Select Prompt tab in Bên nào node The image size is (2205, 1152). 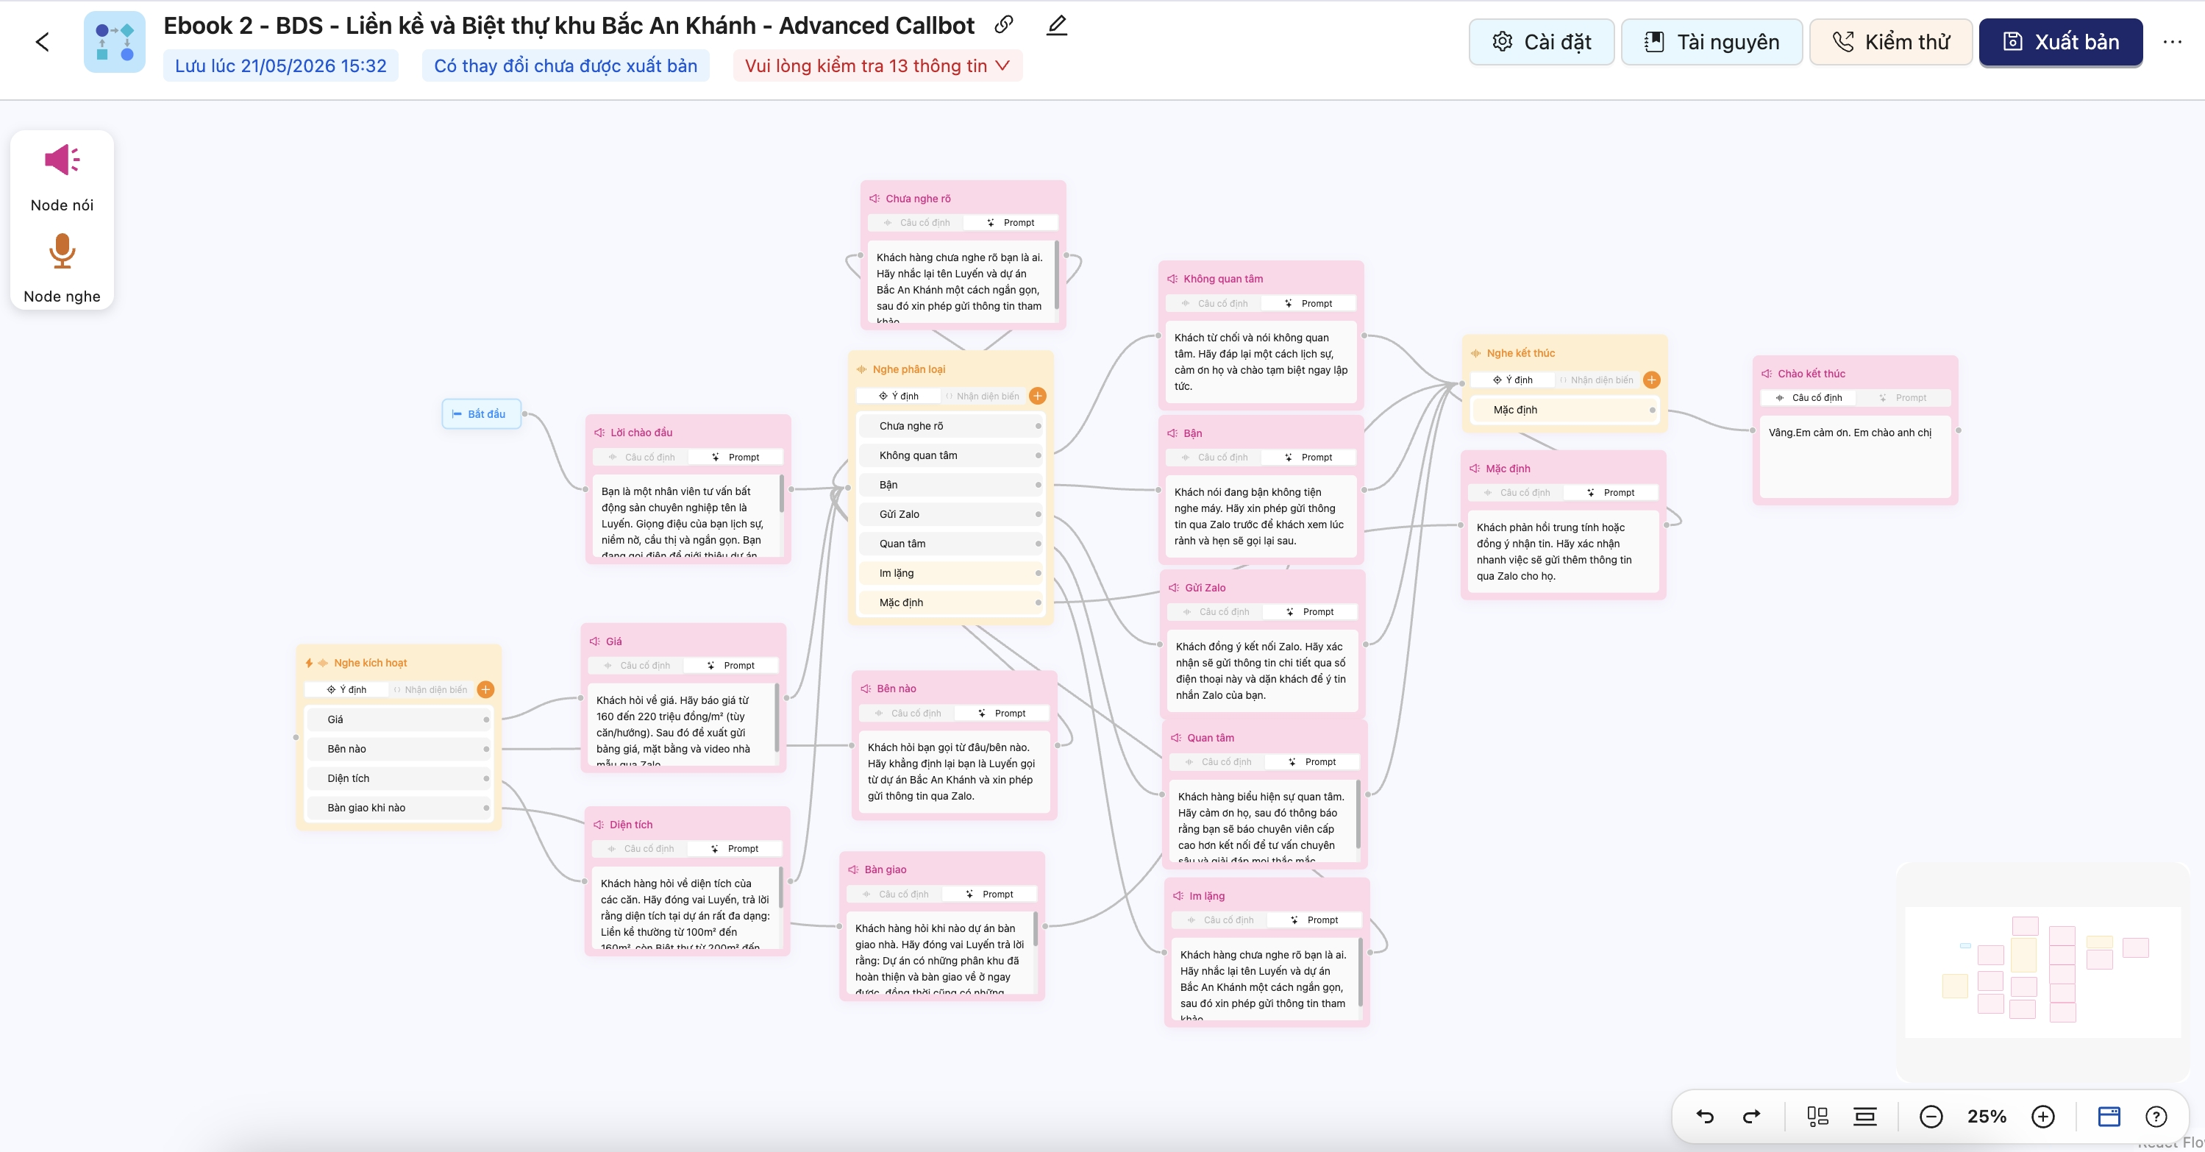click(x=1002, y=713)
